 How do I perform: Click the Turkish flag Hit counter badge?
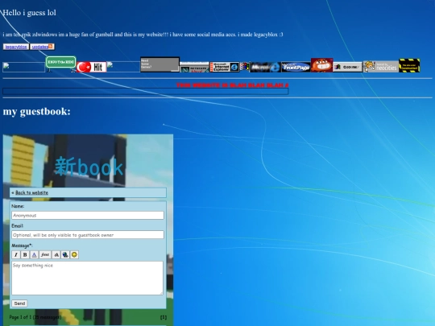pyautogui.click(x=91, y=67)
